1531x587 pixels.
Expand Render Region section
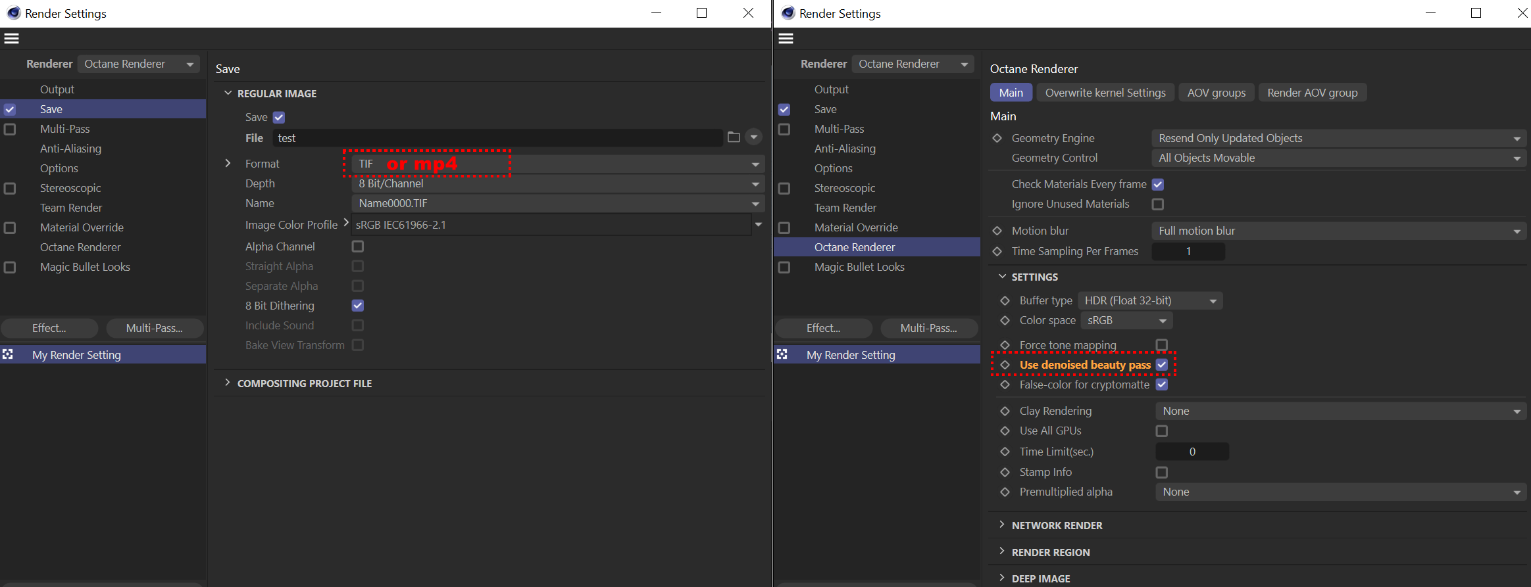click(1001, 552)
